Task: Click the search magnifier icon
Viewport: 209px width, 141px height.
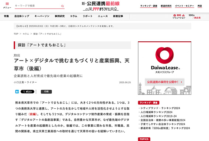Action: [62, 6]
